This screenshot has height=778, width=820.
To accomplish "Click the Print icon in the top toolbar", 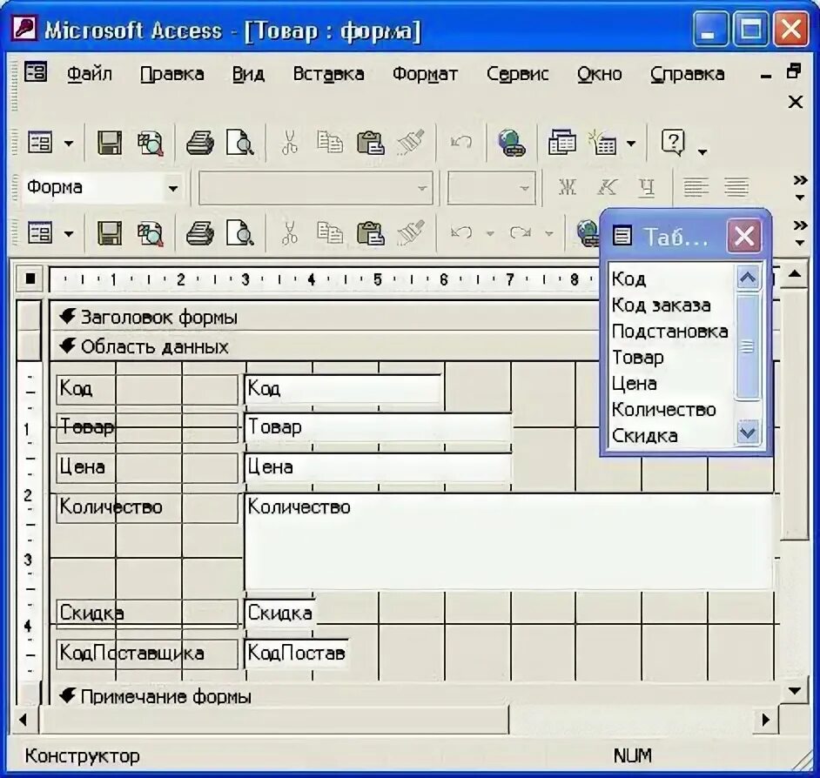I will tap(199, 143).
